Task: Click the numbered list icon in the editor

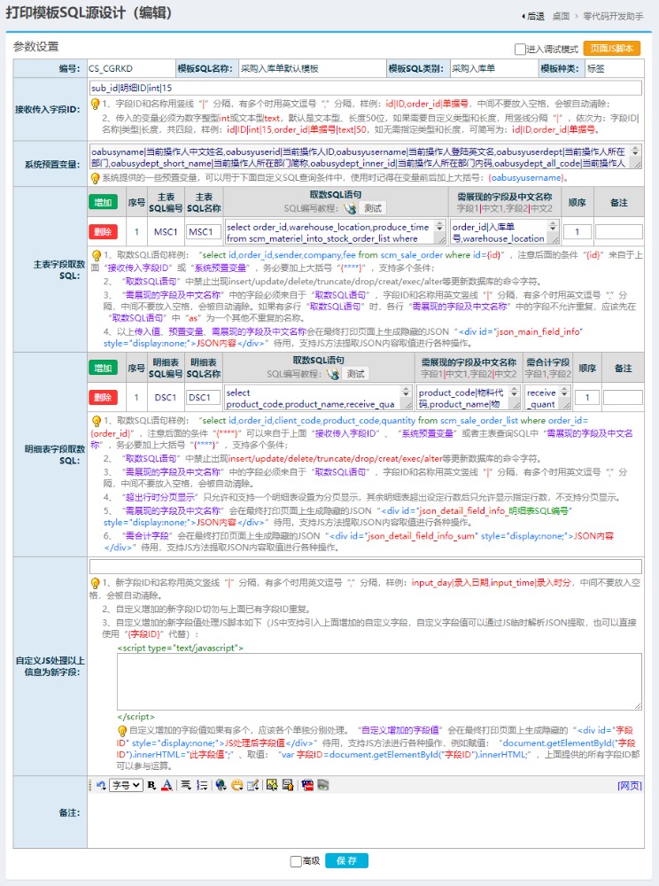Action: click(201, 785)
